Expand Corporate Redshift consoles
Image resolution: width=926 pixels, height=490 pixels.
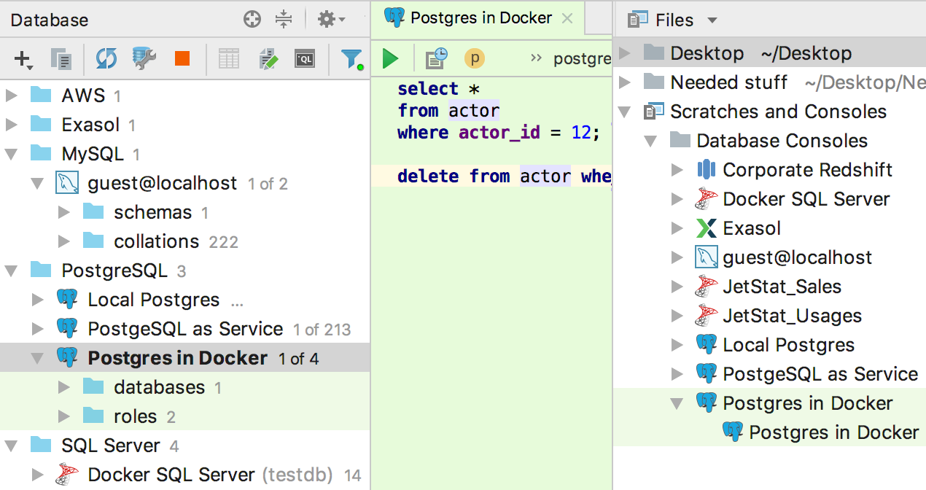pos(677,170)
